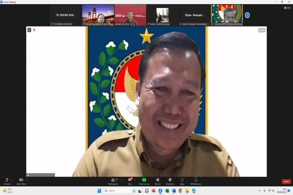The image size is (293, 195).
Task: Open PowerPoint from the taskbar
Action: 154,191
